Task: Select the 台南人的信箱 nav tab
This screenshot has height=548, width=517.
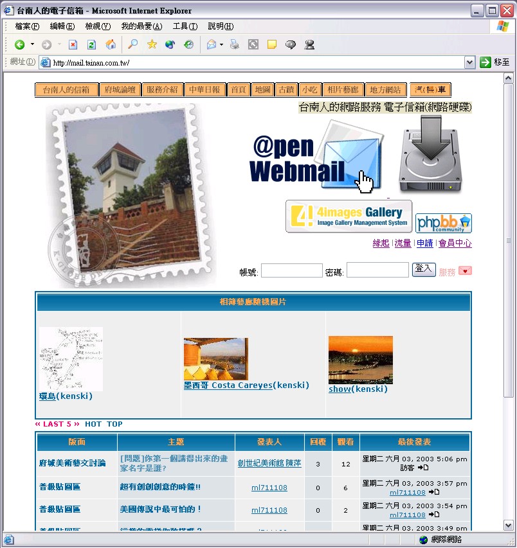Action: [66, 90]
